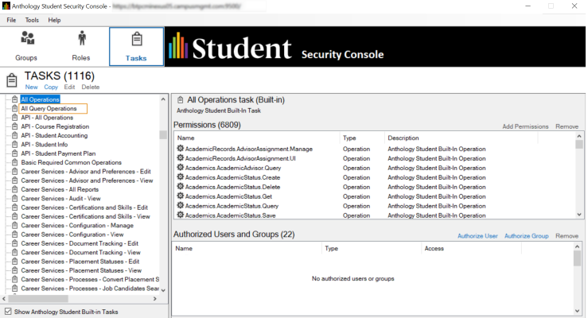Open the Tools menu
This screenshot has width=588, height=318.
[32, 20]
